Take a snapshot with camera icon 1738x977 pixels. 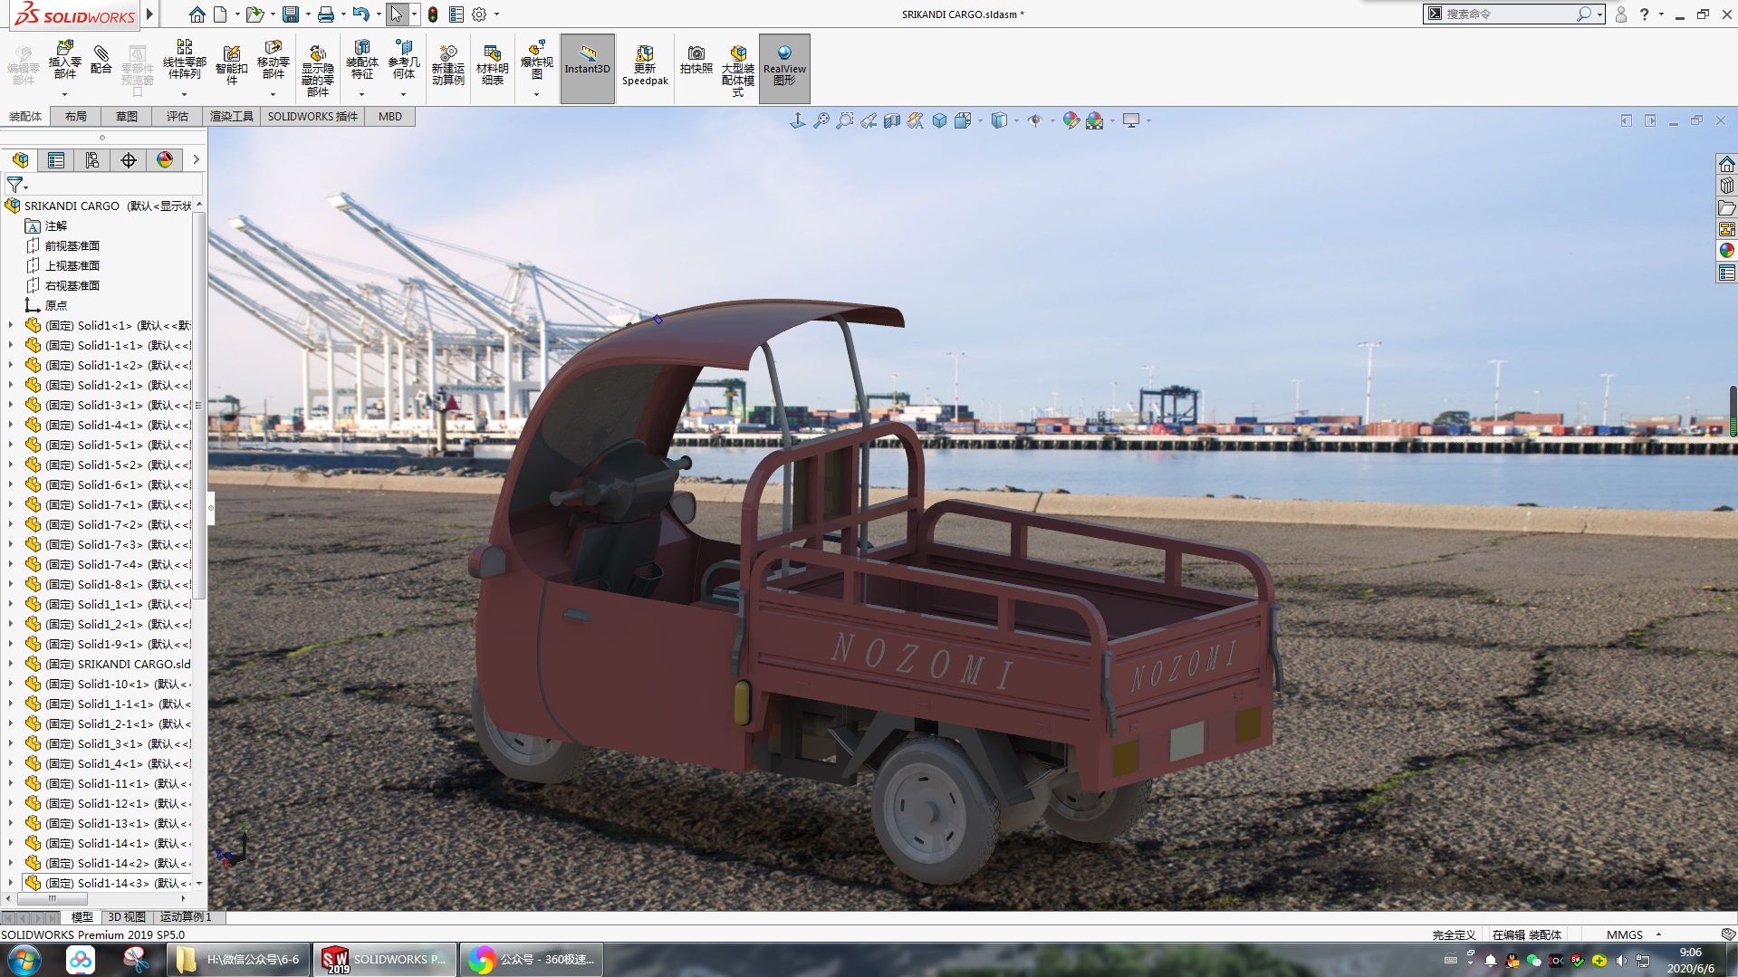[696, 60]
